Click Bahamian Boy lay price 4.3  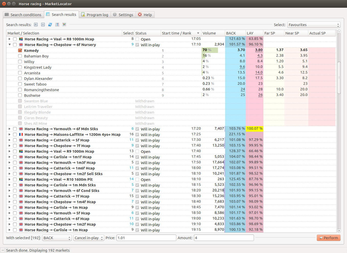point(260,56)
